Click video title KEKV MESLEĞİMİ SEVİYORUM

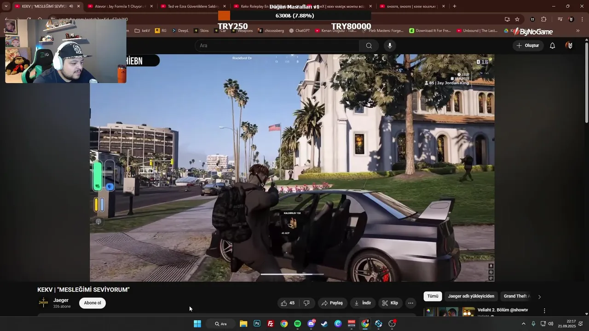[83, 290]
